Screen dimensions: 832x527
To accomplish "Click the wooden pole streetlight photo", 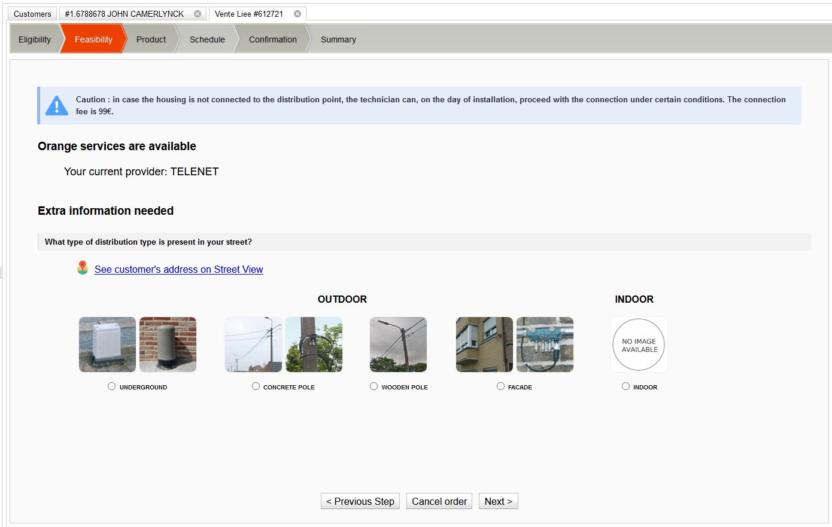I will coord(398,345).
